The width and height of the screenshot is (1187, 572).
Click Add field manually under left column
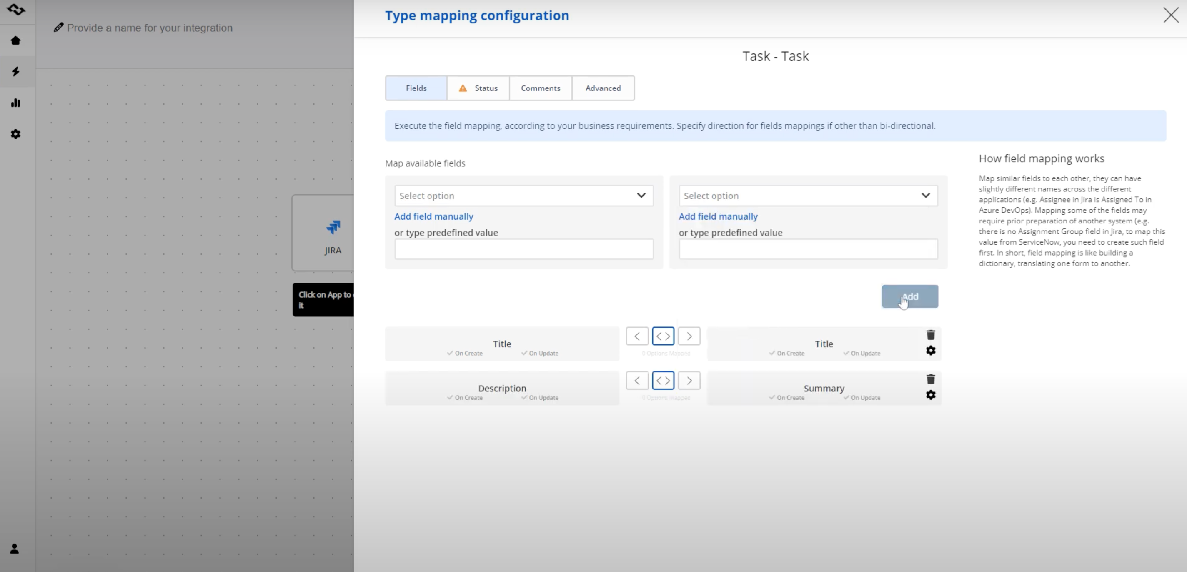point(433,216)
